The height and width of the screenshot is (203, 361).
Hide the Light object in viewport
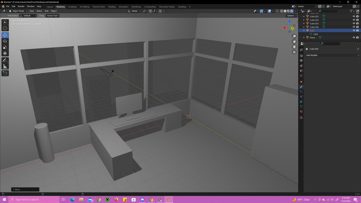354,30
